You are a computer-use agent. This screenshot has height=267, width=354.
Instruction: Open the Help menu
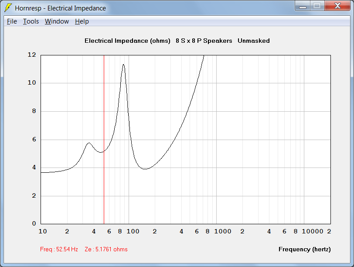point(82,21)
